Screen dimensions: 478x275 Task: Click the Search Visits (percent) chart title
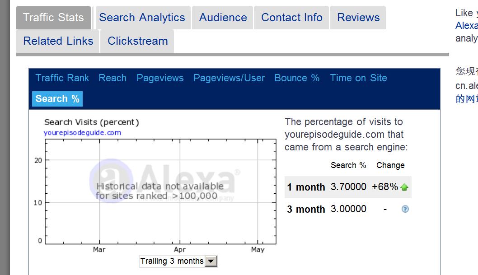pyautogui.click(x=91, y=122)
